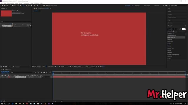Switch to the Standard workspace
Image resolution: width=188 pixels, height=105 pixels.
click(x=137, y=6)
